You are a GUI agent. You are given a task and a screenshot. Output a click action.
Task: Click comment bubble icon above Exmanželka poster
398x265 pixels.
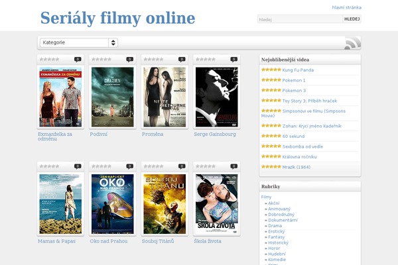(78, 60)
